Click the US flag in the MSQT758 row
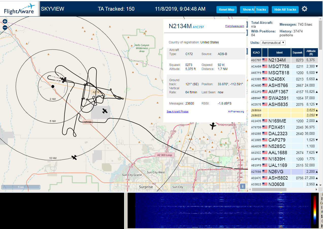The image size is (323, 229). click(265, 66)
